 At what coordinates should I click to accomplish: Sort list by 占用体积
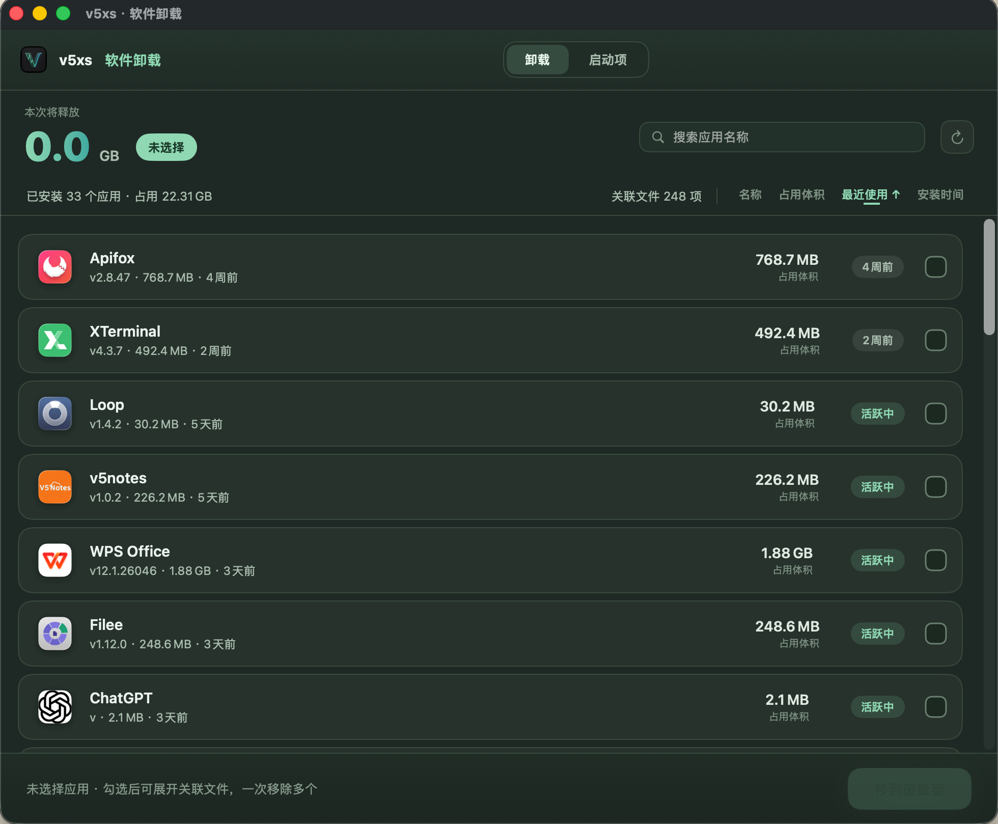click(x=801, y=195)
